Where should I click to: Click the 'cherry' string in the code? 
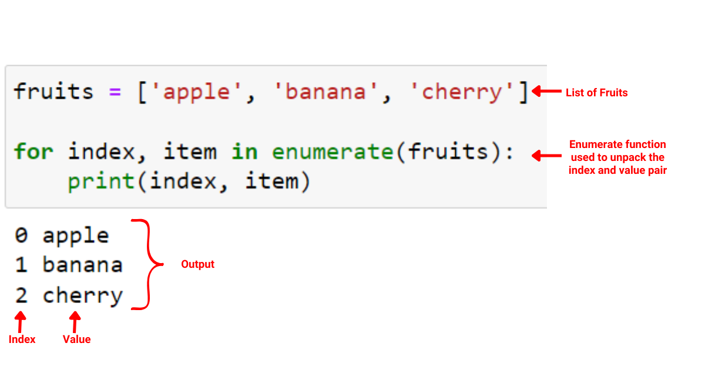point(464,93)
